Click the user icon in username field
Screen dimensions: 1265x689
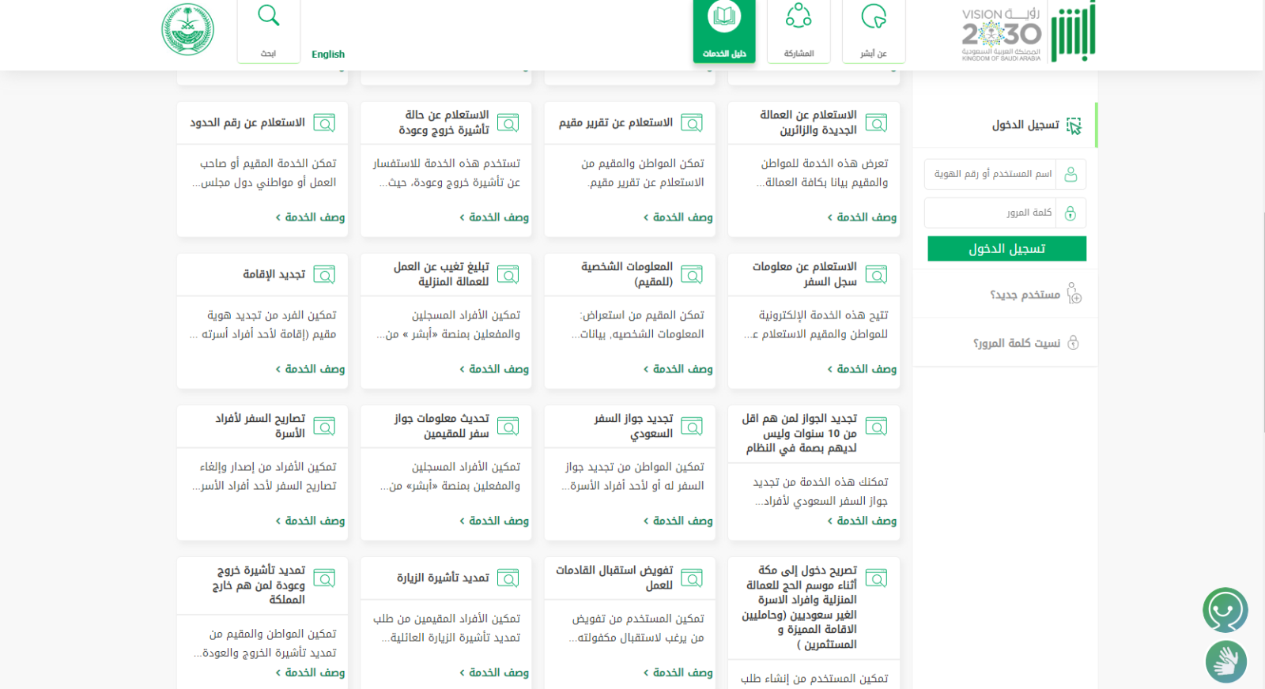[x=1071, y=174]
